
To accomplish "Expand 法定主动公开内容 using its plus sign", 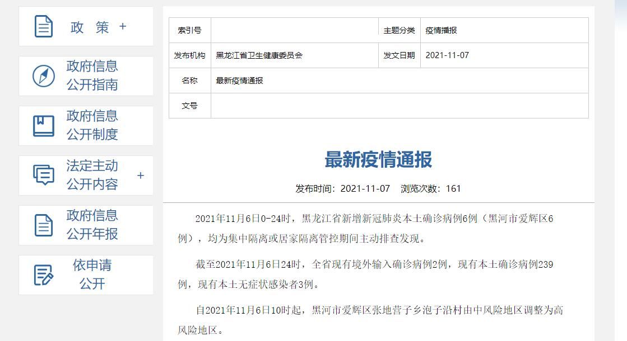I will tap(141, 176).
